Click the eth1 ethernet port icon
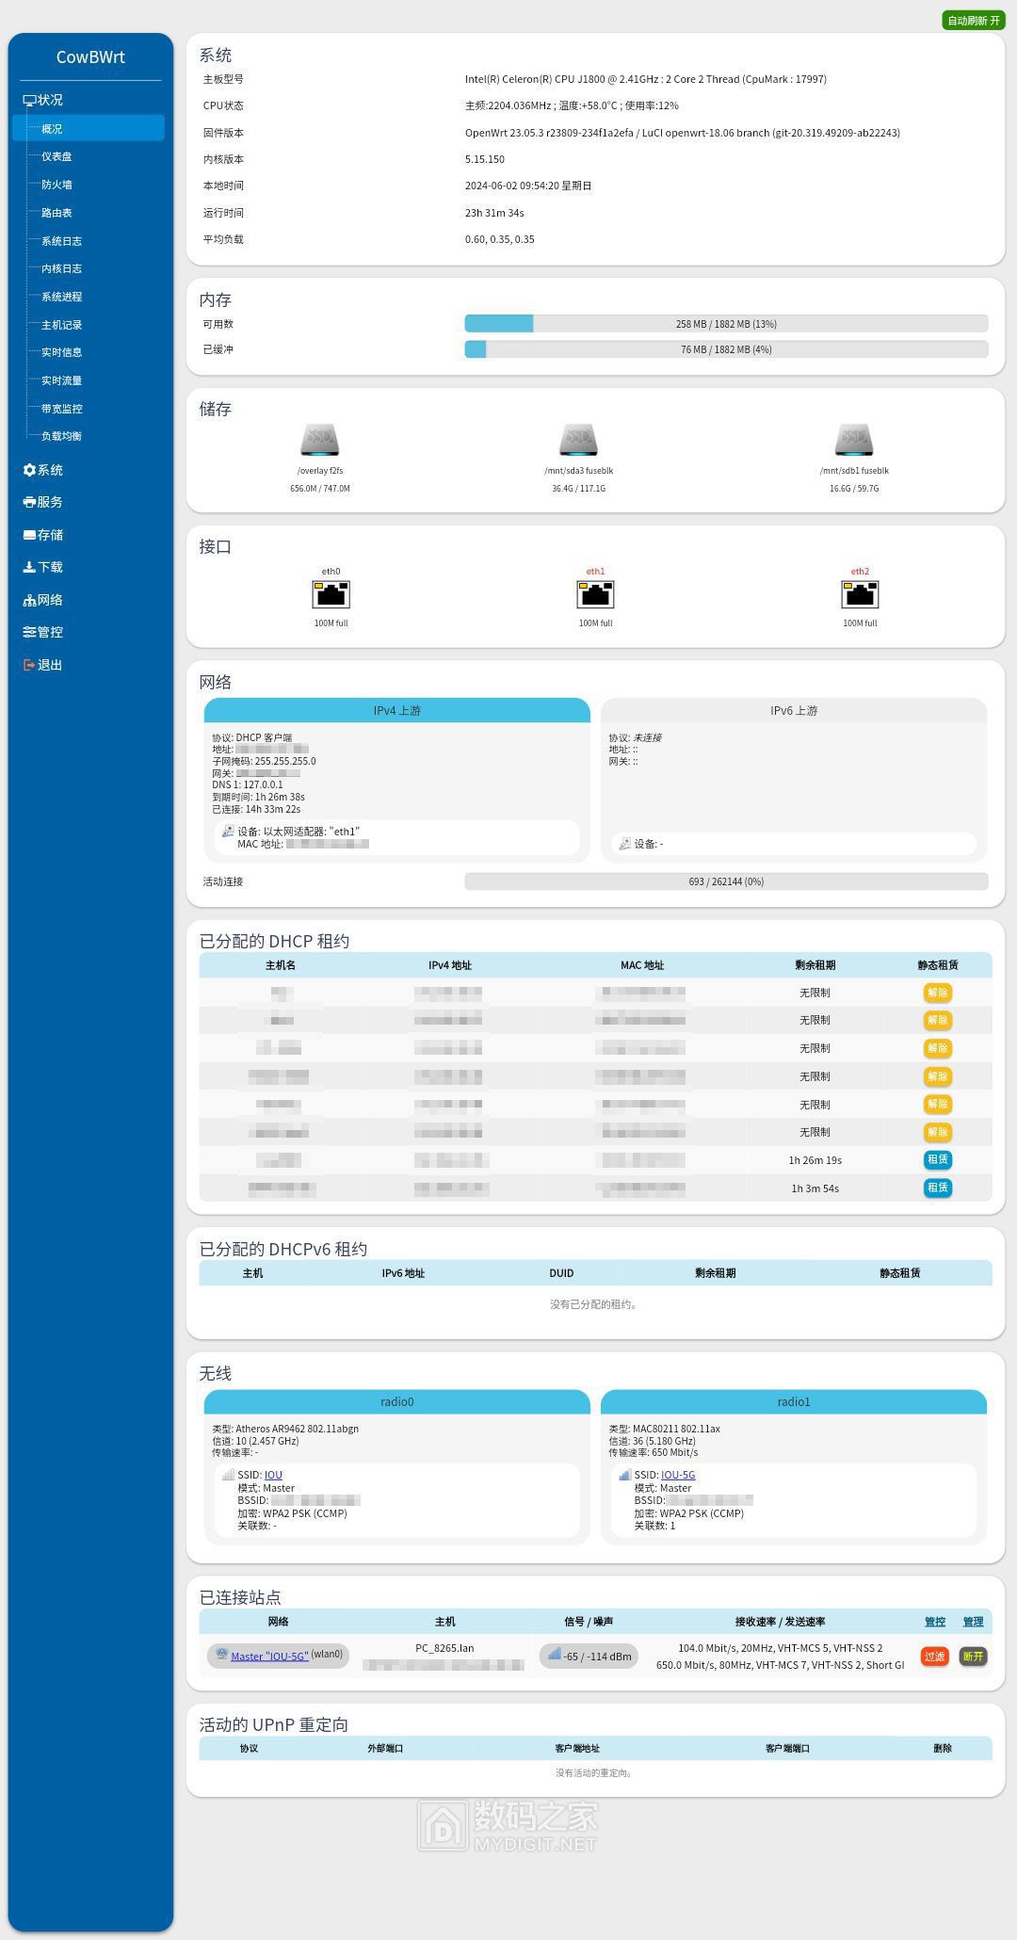The height and width of the screenshot is (1940, 1017). pos(595,594)
